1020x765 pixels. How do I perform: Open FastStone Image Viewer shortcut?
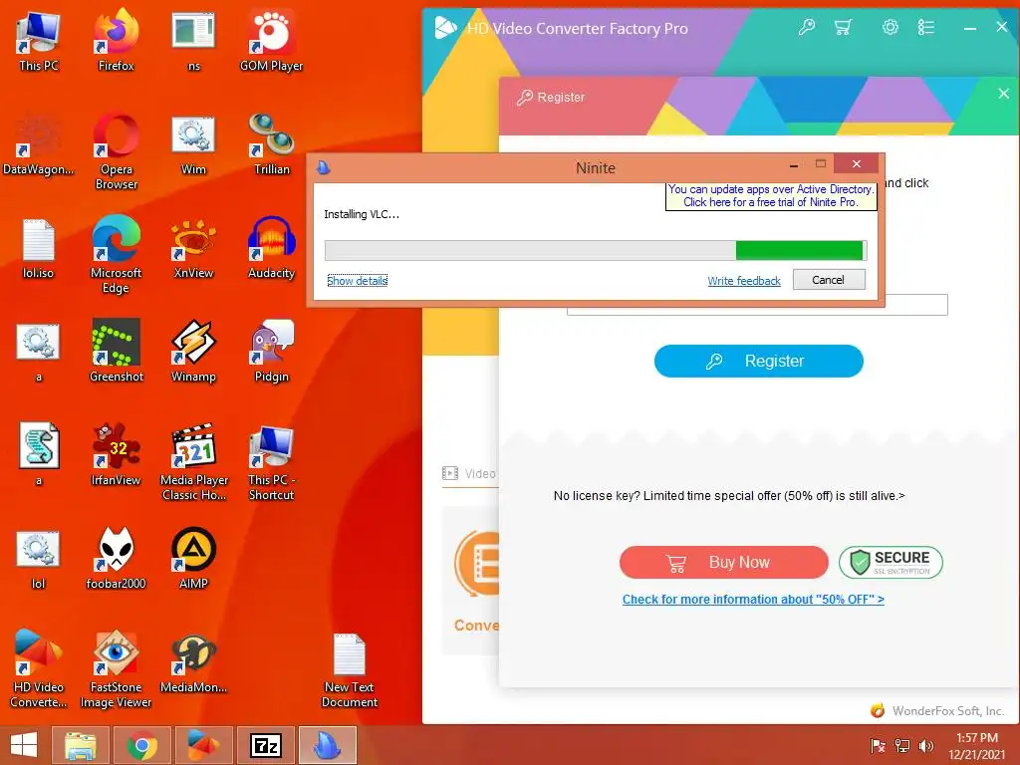click(x=116, y=668)
